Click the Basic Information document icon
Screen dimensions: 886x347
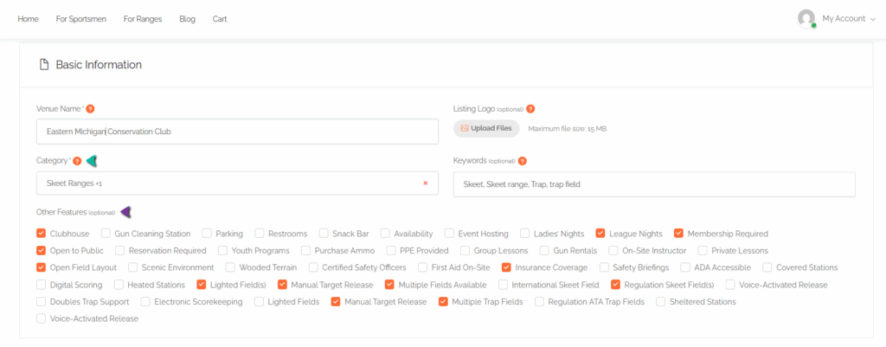43,65
